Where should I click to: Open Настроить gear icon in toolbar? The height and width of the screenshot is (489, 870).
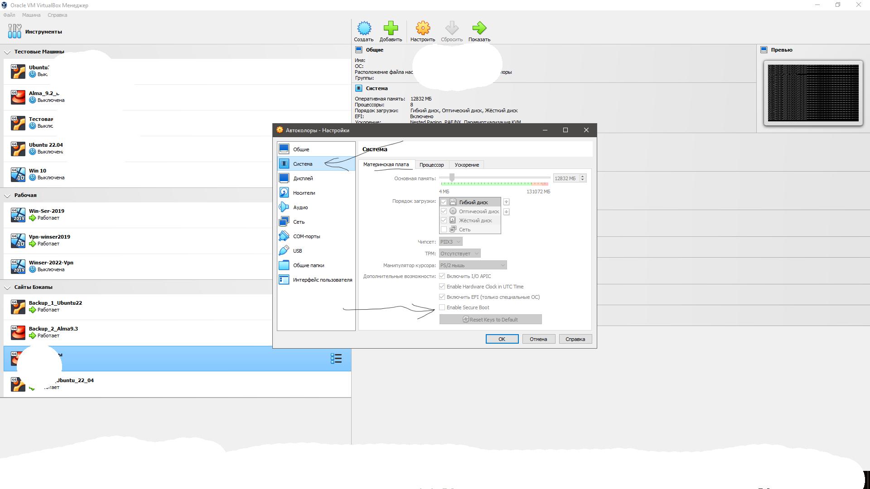pyautogui.click(x=422, y=29)
